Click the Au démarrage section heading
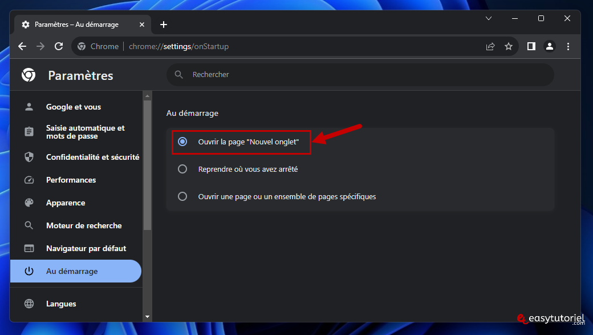 click(x=192, y=113)
